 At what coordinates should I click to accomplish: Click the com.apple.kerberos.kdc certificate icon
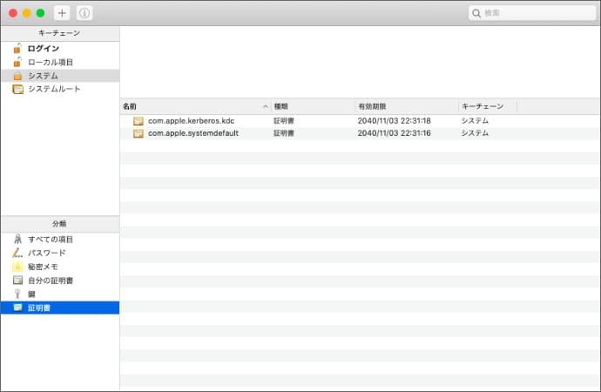tap(138, 121)
